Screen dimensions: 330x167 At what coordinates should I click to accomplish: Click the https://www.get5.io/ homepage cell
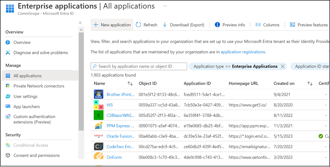point(248,105)
